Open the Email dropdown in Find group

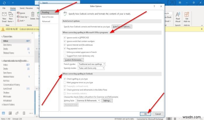click(x=168, y=21)
